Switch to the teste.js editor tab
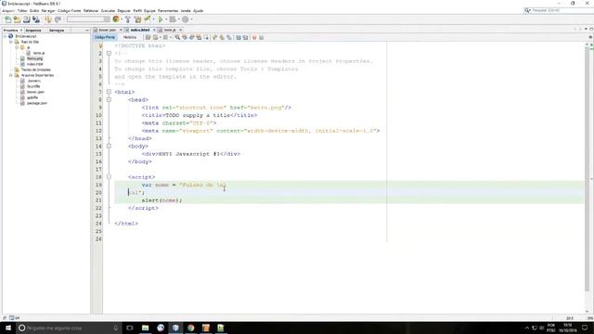This screenshot has height=334, width=594. 169,30
